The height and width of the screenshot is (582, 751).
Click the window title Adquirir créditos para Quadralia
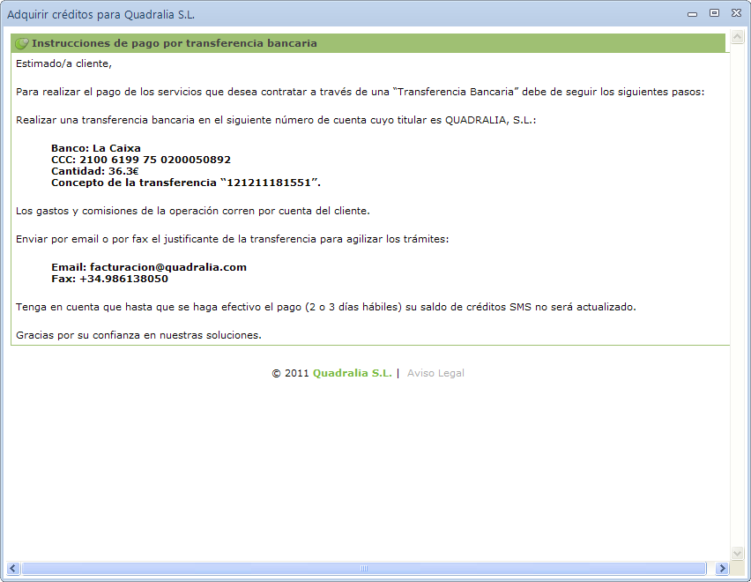[101, 14]
